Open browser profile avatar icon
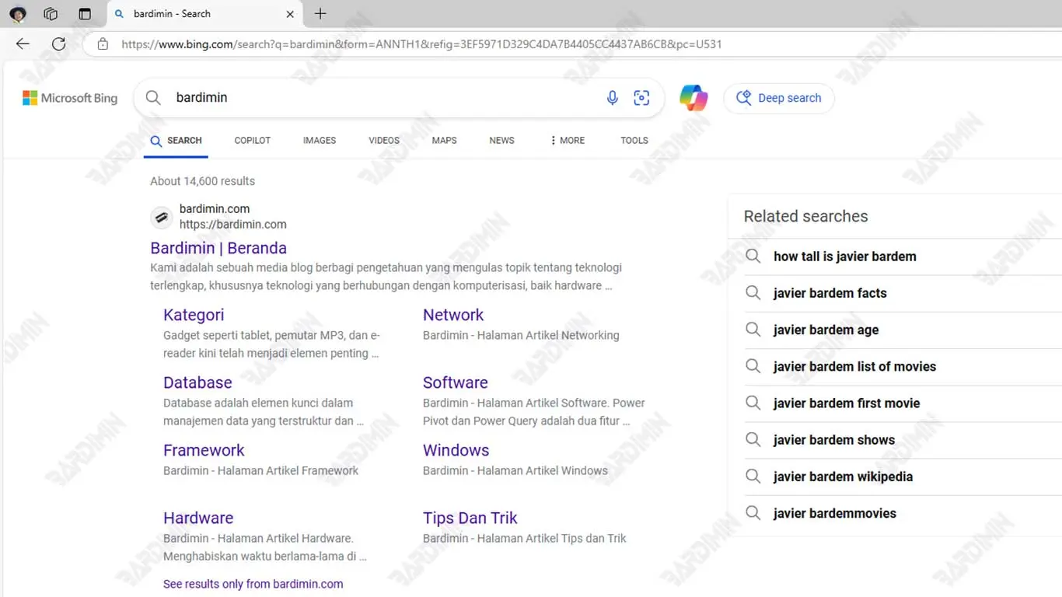This screenshot has height=597, width=1062. click(17, 14)
